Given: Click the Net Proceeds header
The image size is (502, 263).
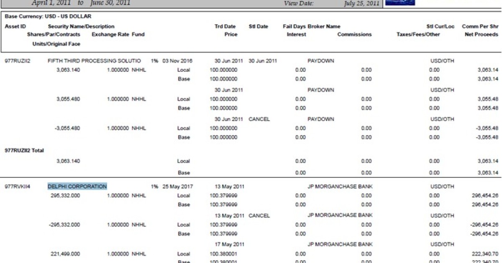Looking at the screenshot, I should tap(482, 34).
